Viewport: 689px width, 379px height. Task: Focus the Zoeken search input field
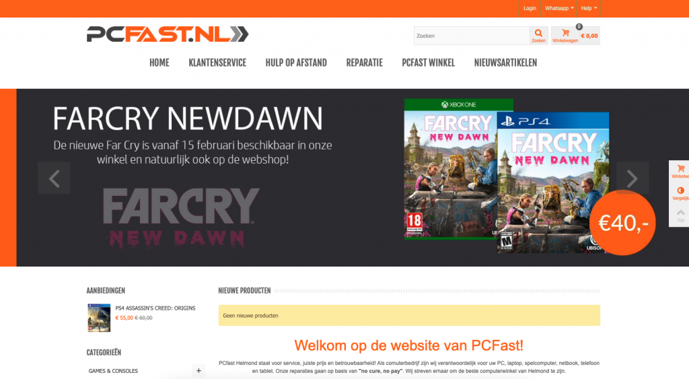pos(472,36)
